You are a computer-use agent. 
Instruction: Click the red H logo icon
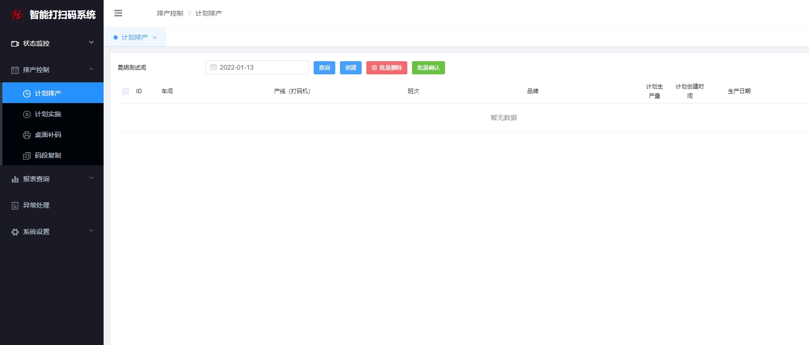point(16,15)
